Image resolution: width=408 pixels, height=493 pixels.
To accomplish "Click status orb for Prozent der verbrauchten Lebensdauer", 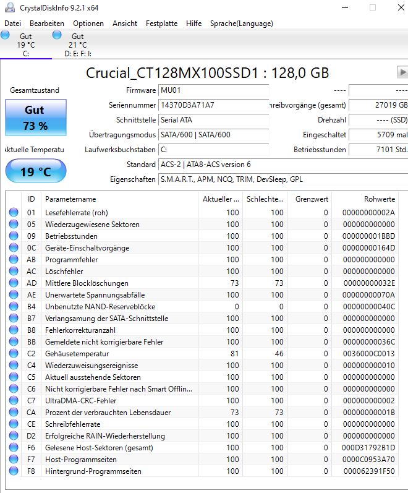I will (14, 412).
